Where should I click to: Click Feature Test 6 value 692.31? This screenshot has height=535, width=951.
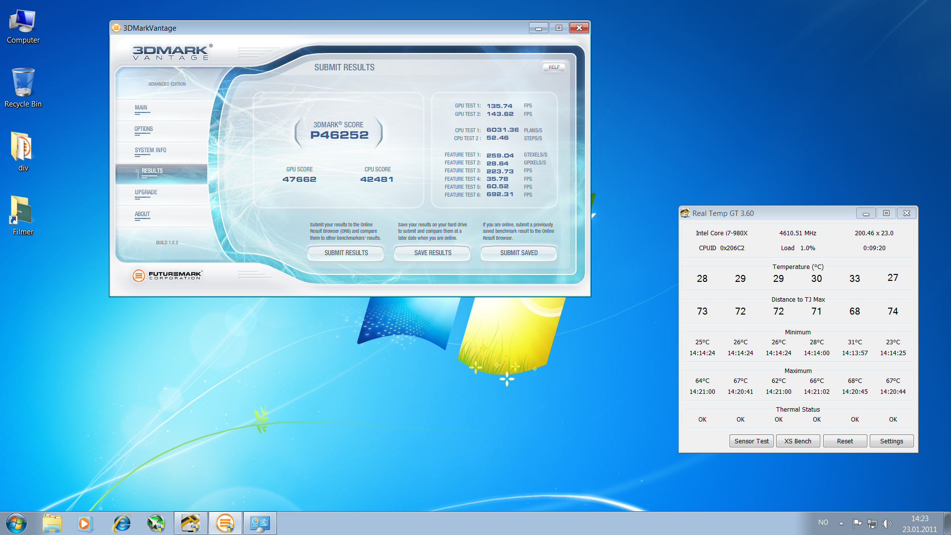click(x=500, y=194)
